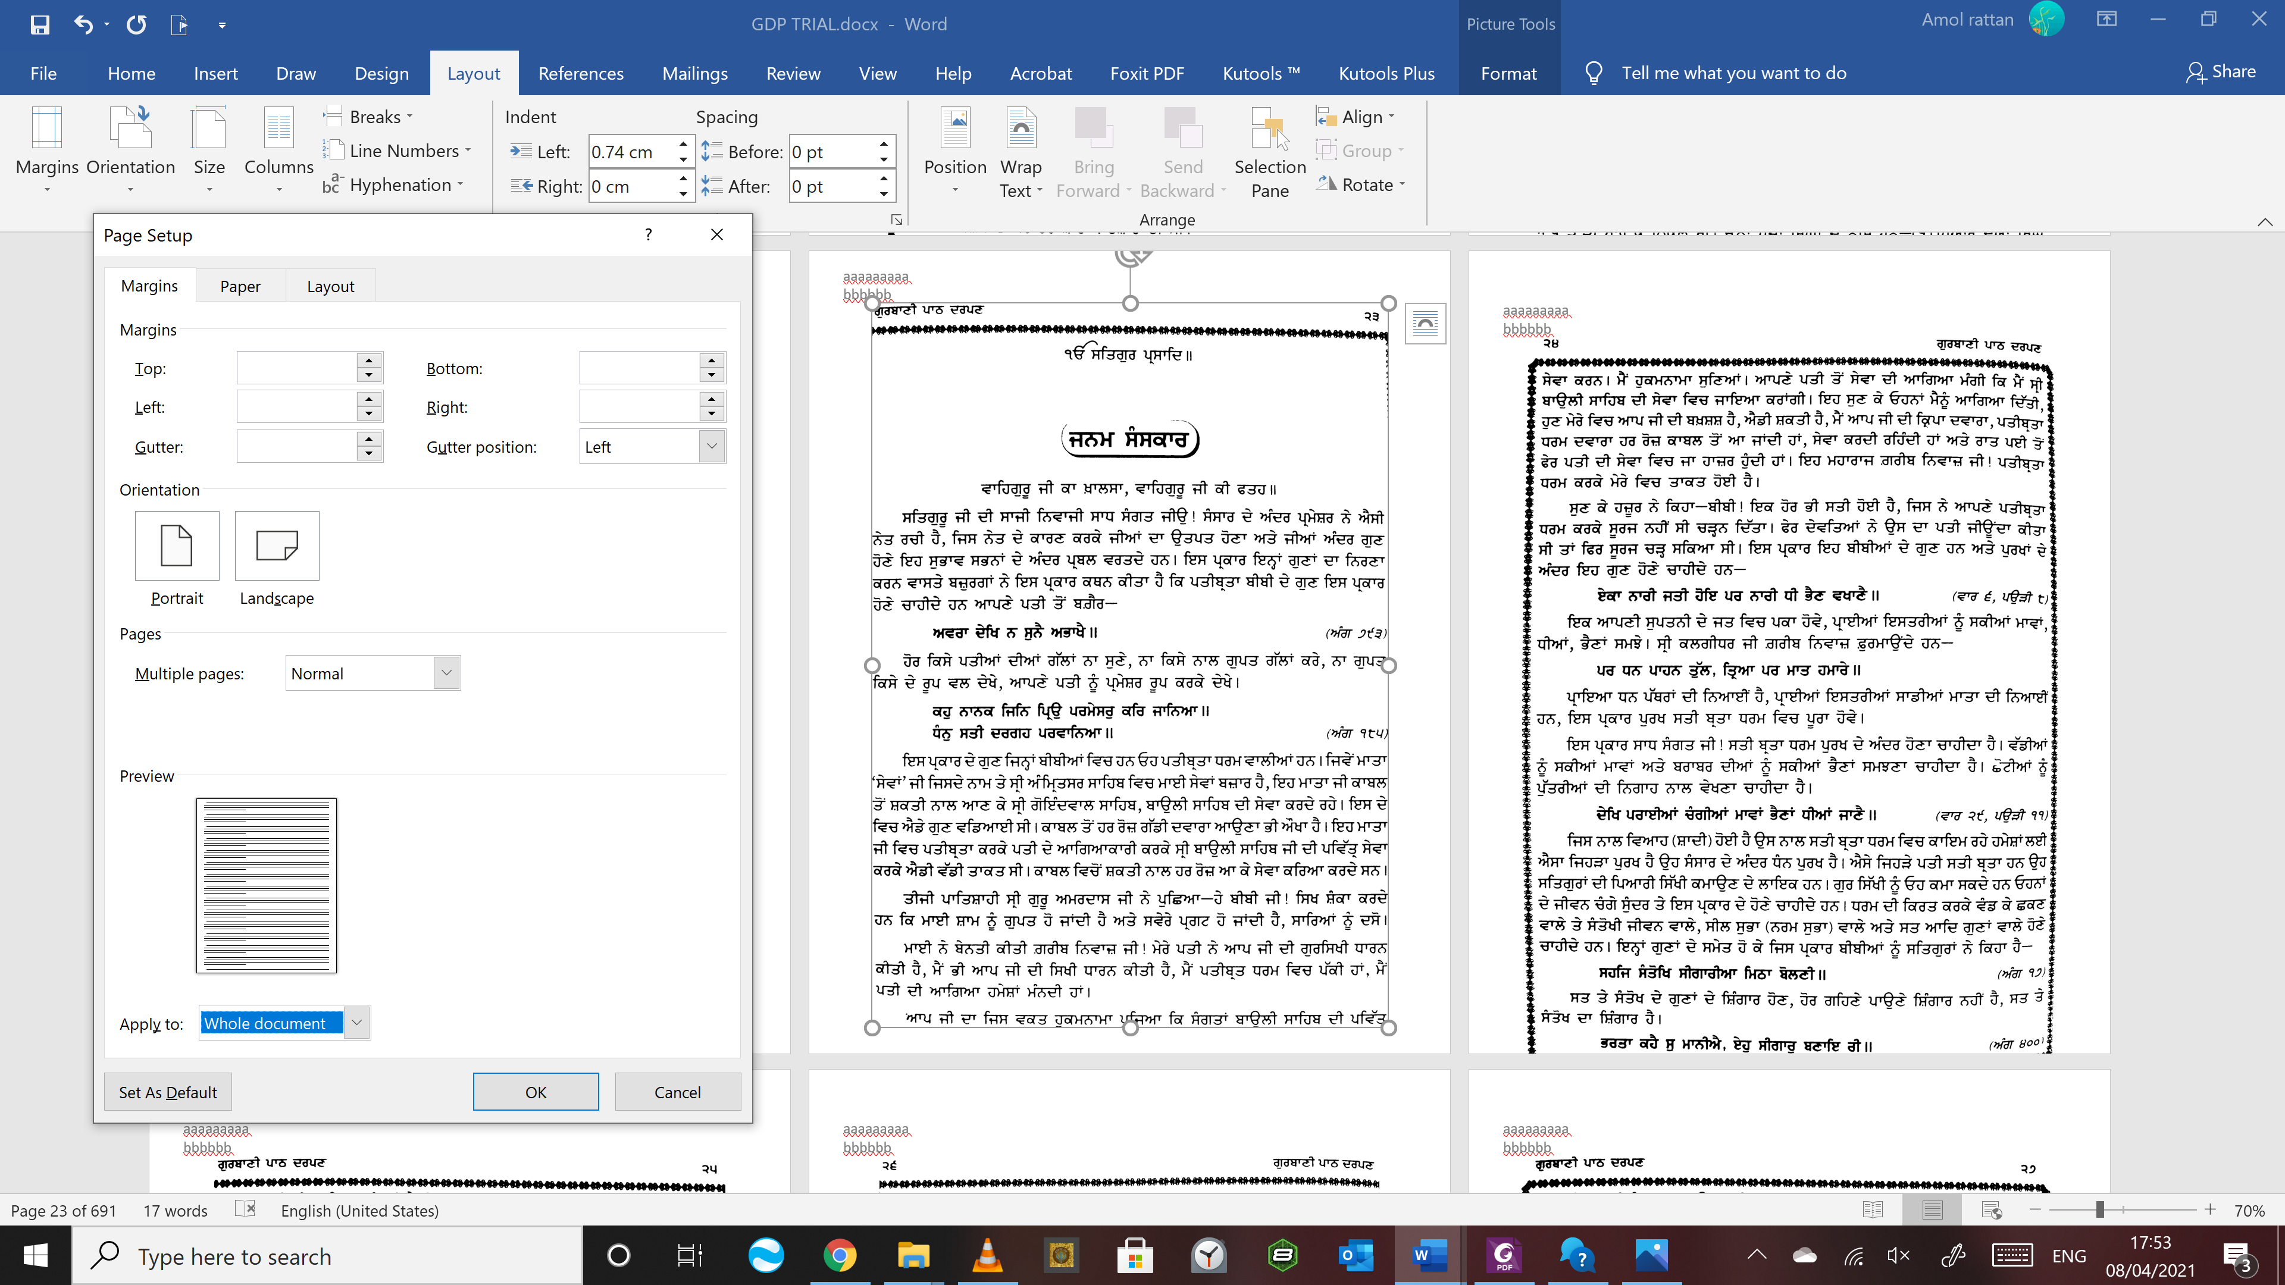Viewport: 2285px width, 1285px height.
Task: Open the References ribbon tab
Action: tap(580, 74)
